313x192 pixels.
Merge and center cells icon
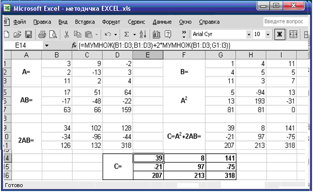(293, 34)
